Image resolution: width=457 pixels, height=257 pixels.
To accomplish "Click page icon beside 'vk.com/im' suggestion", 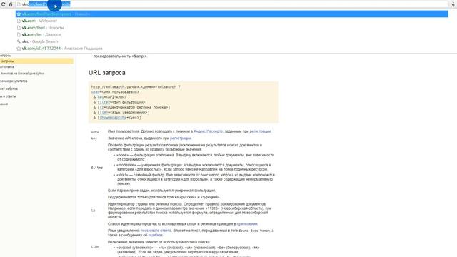I will click(x=19, y=34).
